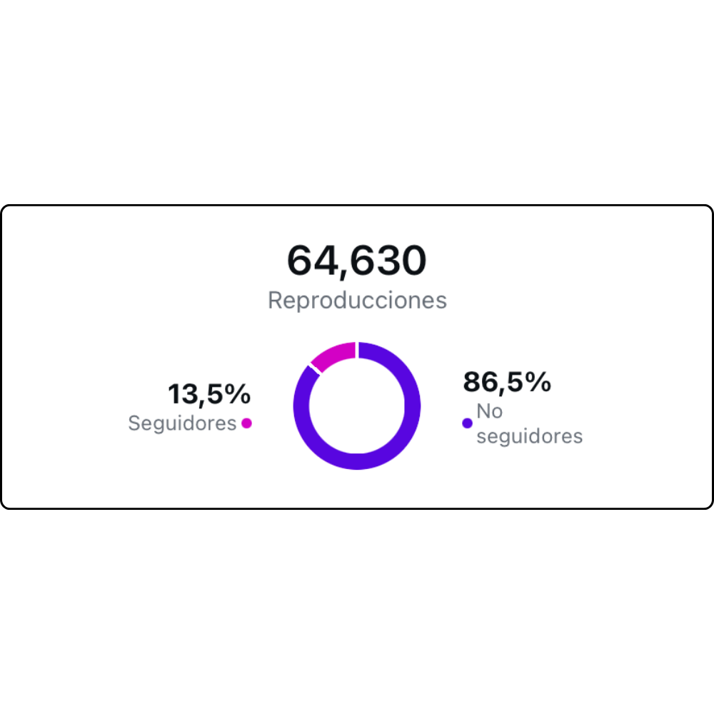Open the Reproducciones label

click(x=357, y=301)
